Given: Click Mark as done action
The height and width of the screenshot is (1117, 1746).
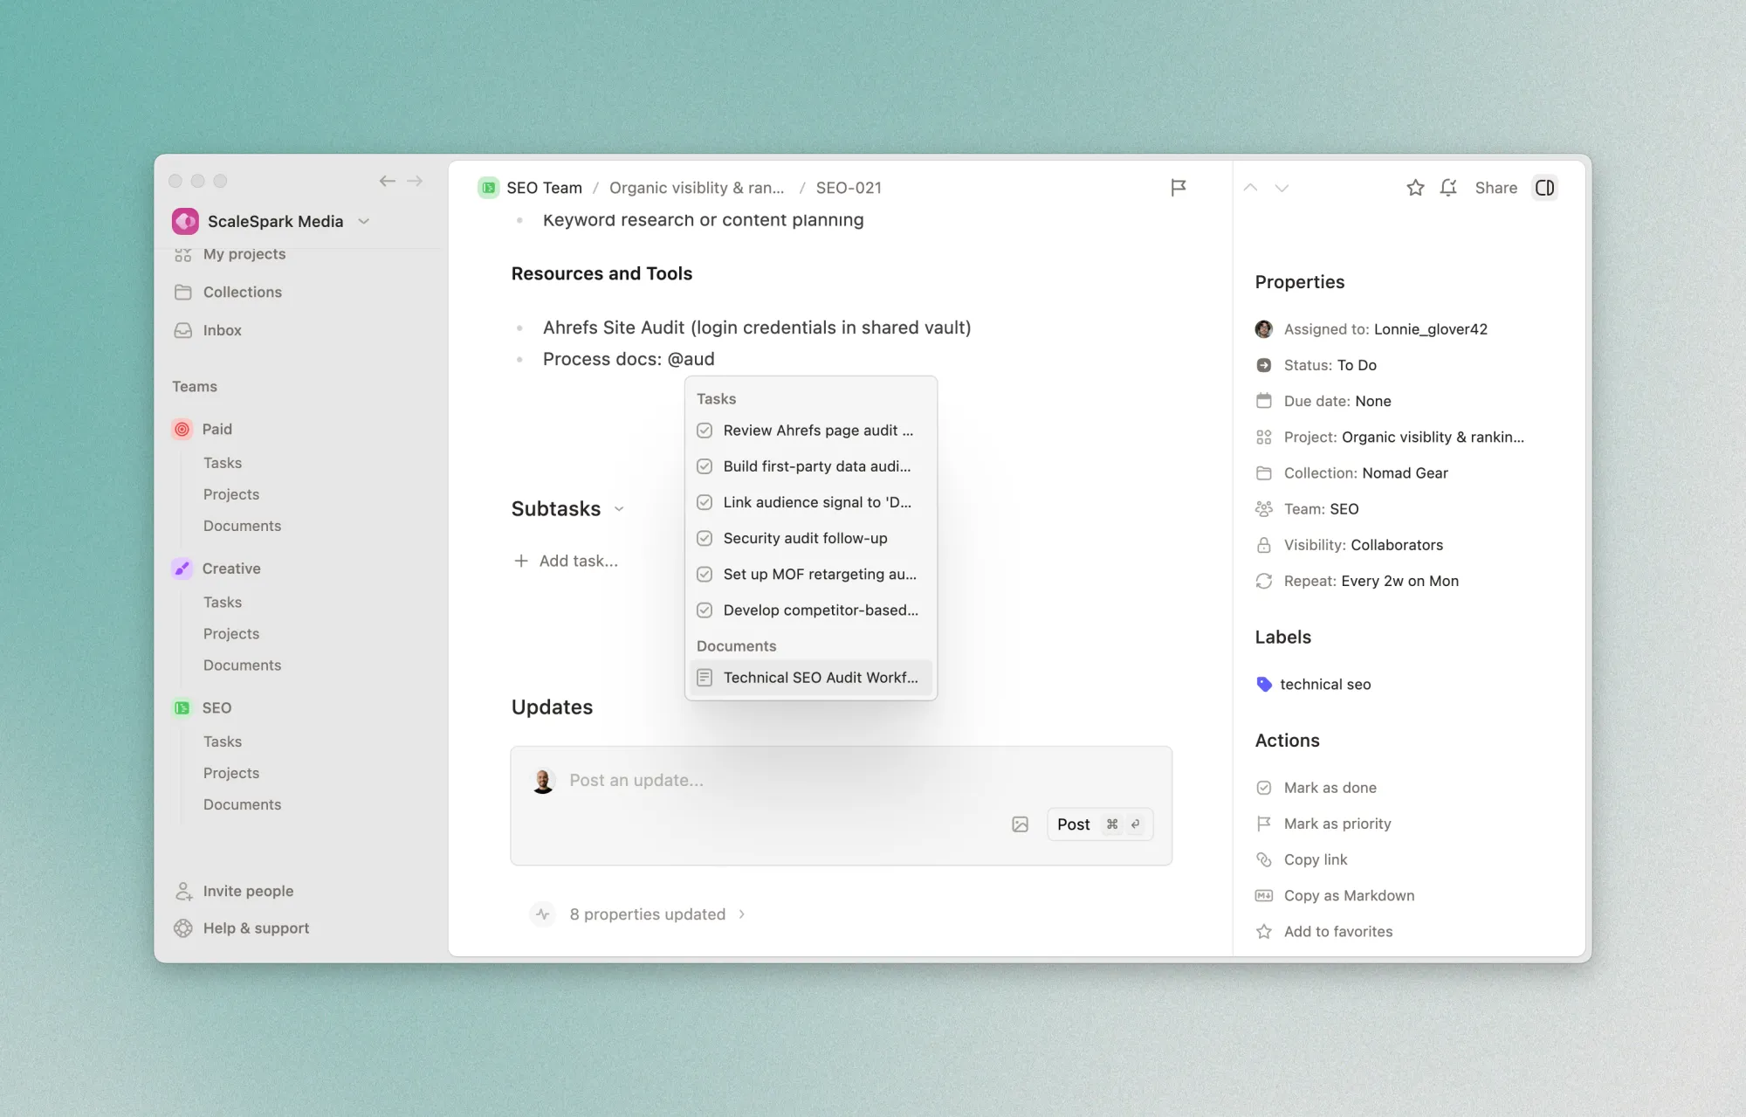Looking at the screenshot, I should pos(1329,788).
